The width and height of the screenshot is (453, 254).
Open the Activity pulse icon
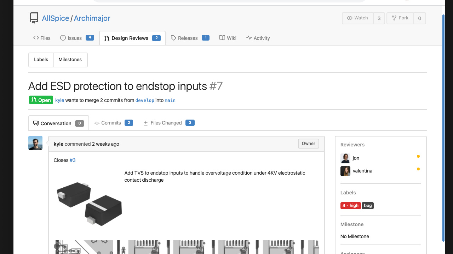249,38
